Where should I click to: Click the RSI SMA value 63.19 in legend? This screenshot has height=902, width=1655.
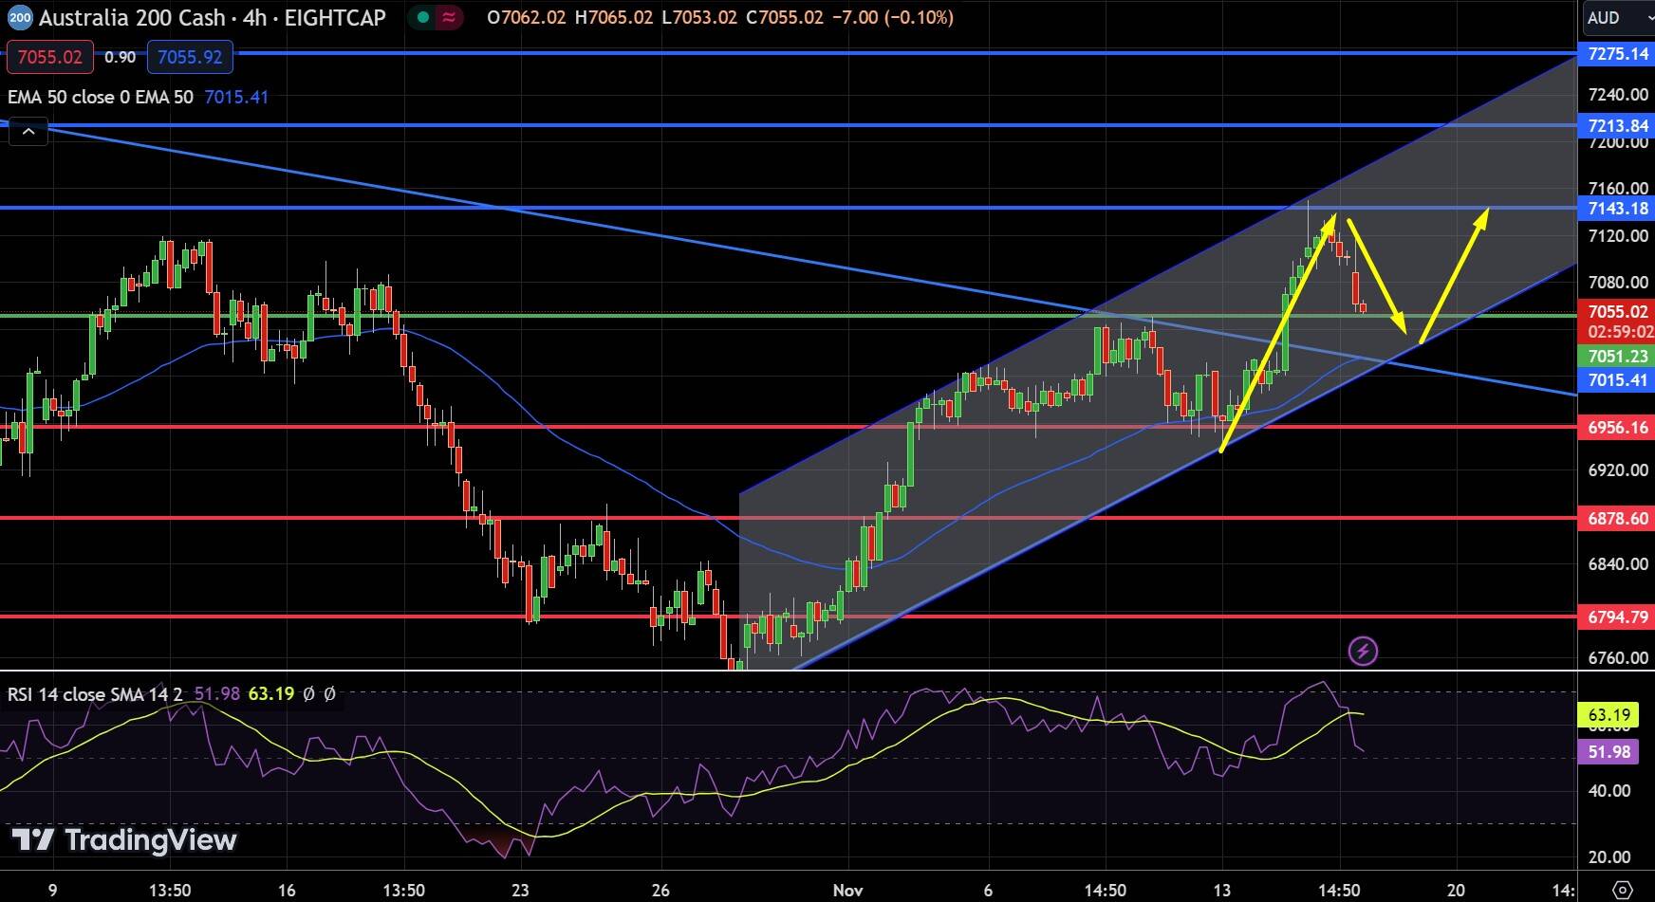click(271, 694)
